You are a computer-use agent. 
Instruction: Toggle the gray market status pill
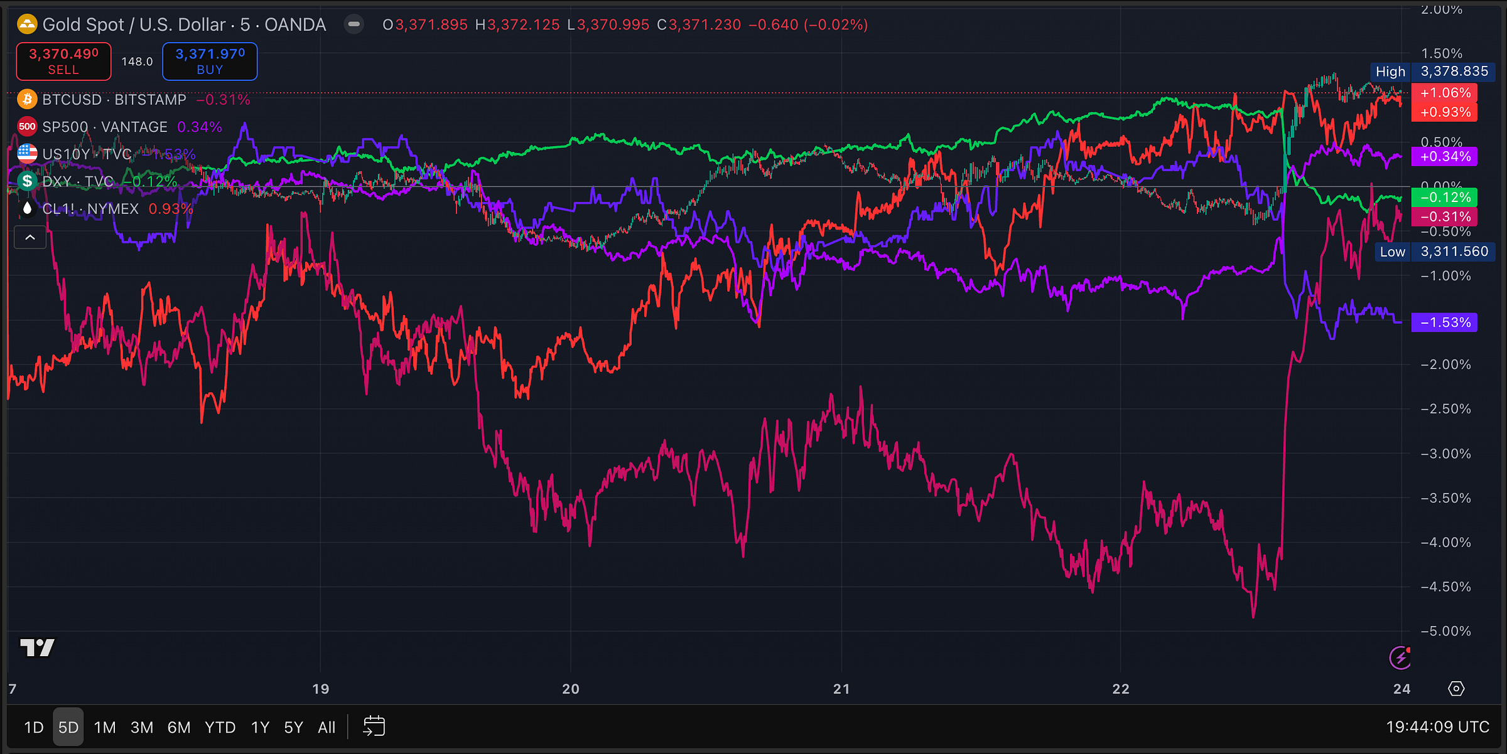coord(354,24)
